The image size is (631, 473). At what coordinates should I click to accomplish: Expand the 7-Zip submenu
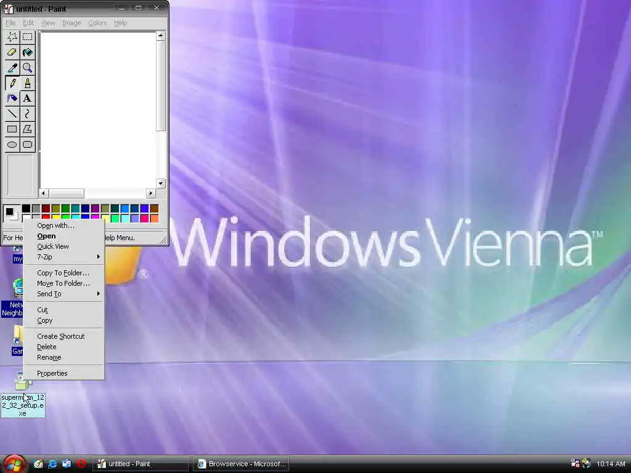pyautogui.click(x=64, y=257)
